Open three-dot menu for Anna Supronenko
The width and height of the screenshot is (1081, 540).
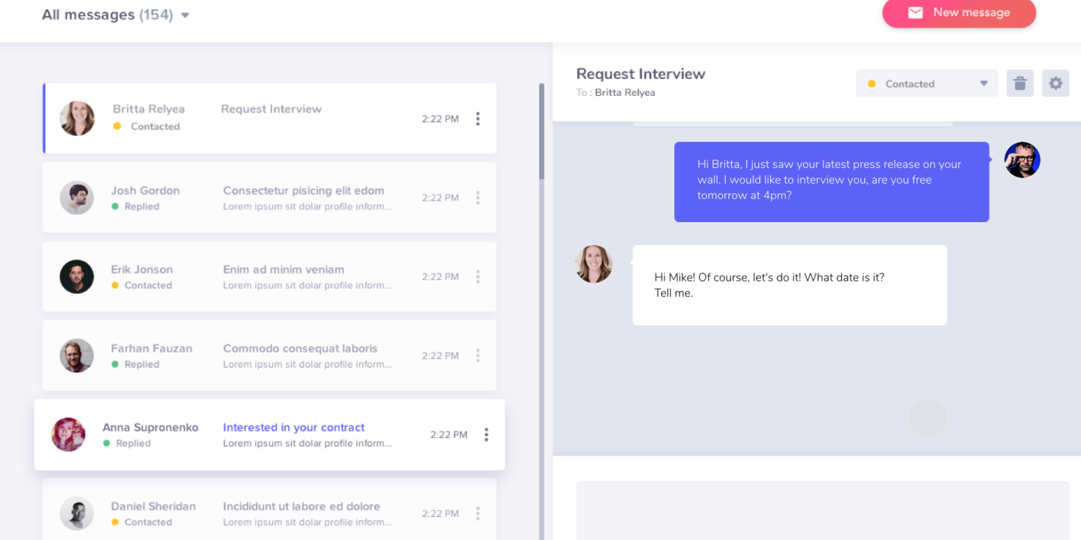486,435
